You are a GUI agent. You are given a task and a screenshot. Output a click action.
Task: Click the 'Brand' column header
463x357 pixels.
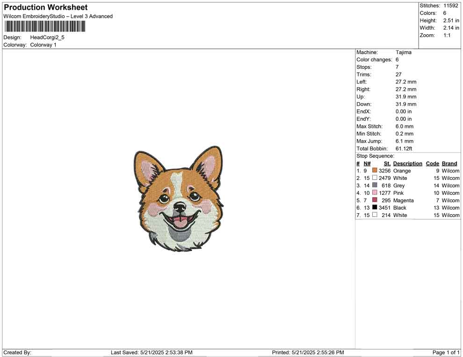[x=449, y=164]
